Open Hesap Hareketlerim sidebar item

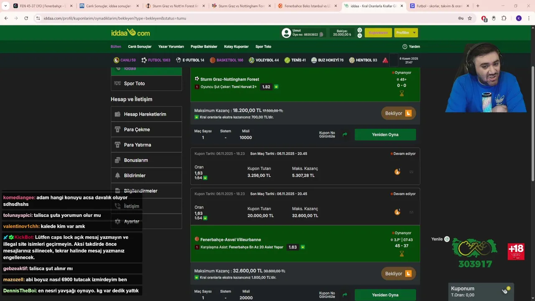tap(146, 114)
